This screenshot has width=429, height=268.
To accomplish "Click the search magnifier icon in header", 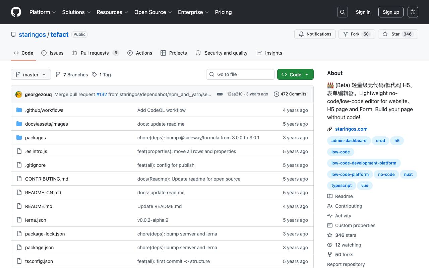I will 343,12.
